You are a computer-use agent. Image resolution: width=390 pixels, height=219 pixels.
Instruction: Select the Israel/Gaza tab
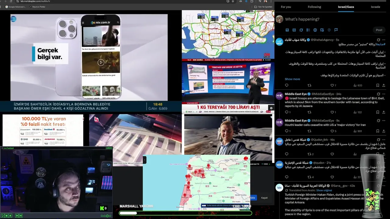coord(346,7)
